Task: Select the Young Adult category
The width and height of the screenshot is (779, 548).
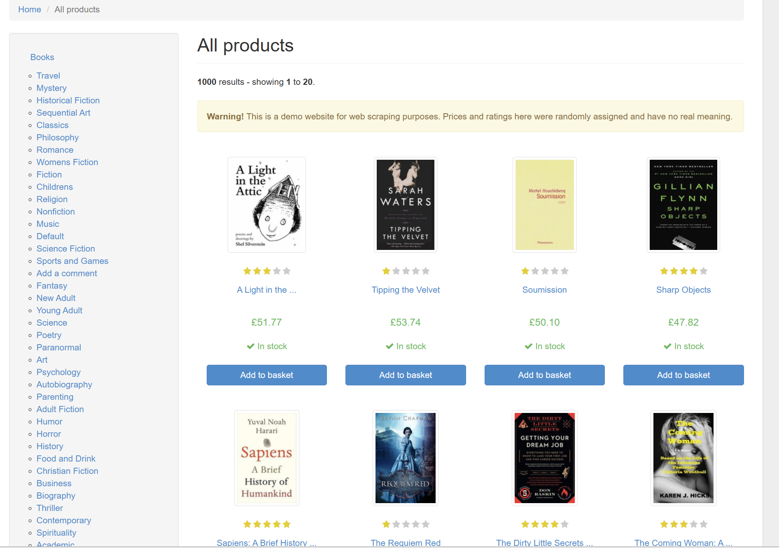Action: click(x=59, y=310)
